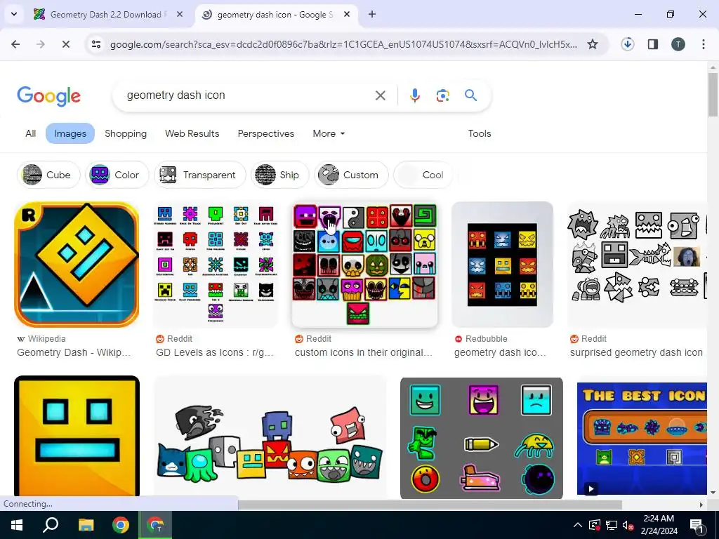Open the Redbubble geometry dash ico... link

(500, 352)
